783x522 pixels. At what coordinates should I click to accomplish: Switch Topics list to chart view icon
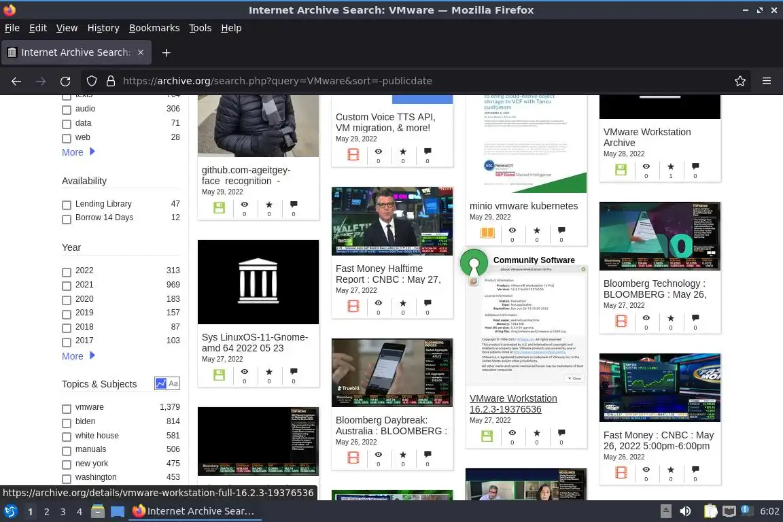(x=161, y=383)
